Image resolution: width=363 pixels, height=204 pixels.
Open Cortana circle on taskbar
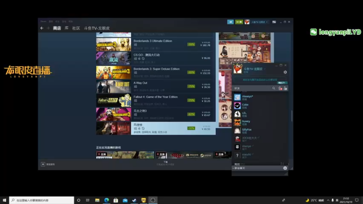[x=78, y=200]
